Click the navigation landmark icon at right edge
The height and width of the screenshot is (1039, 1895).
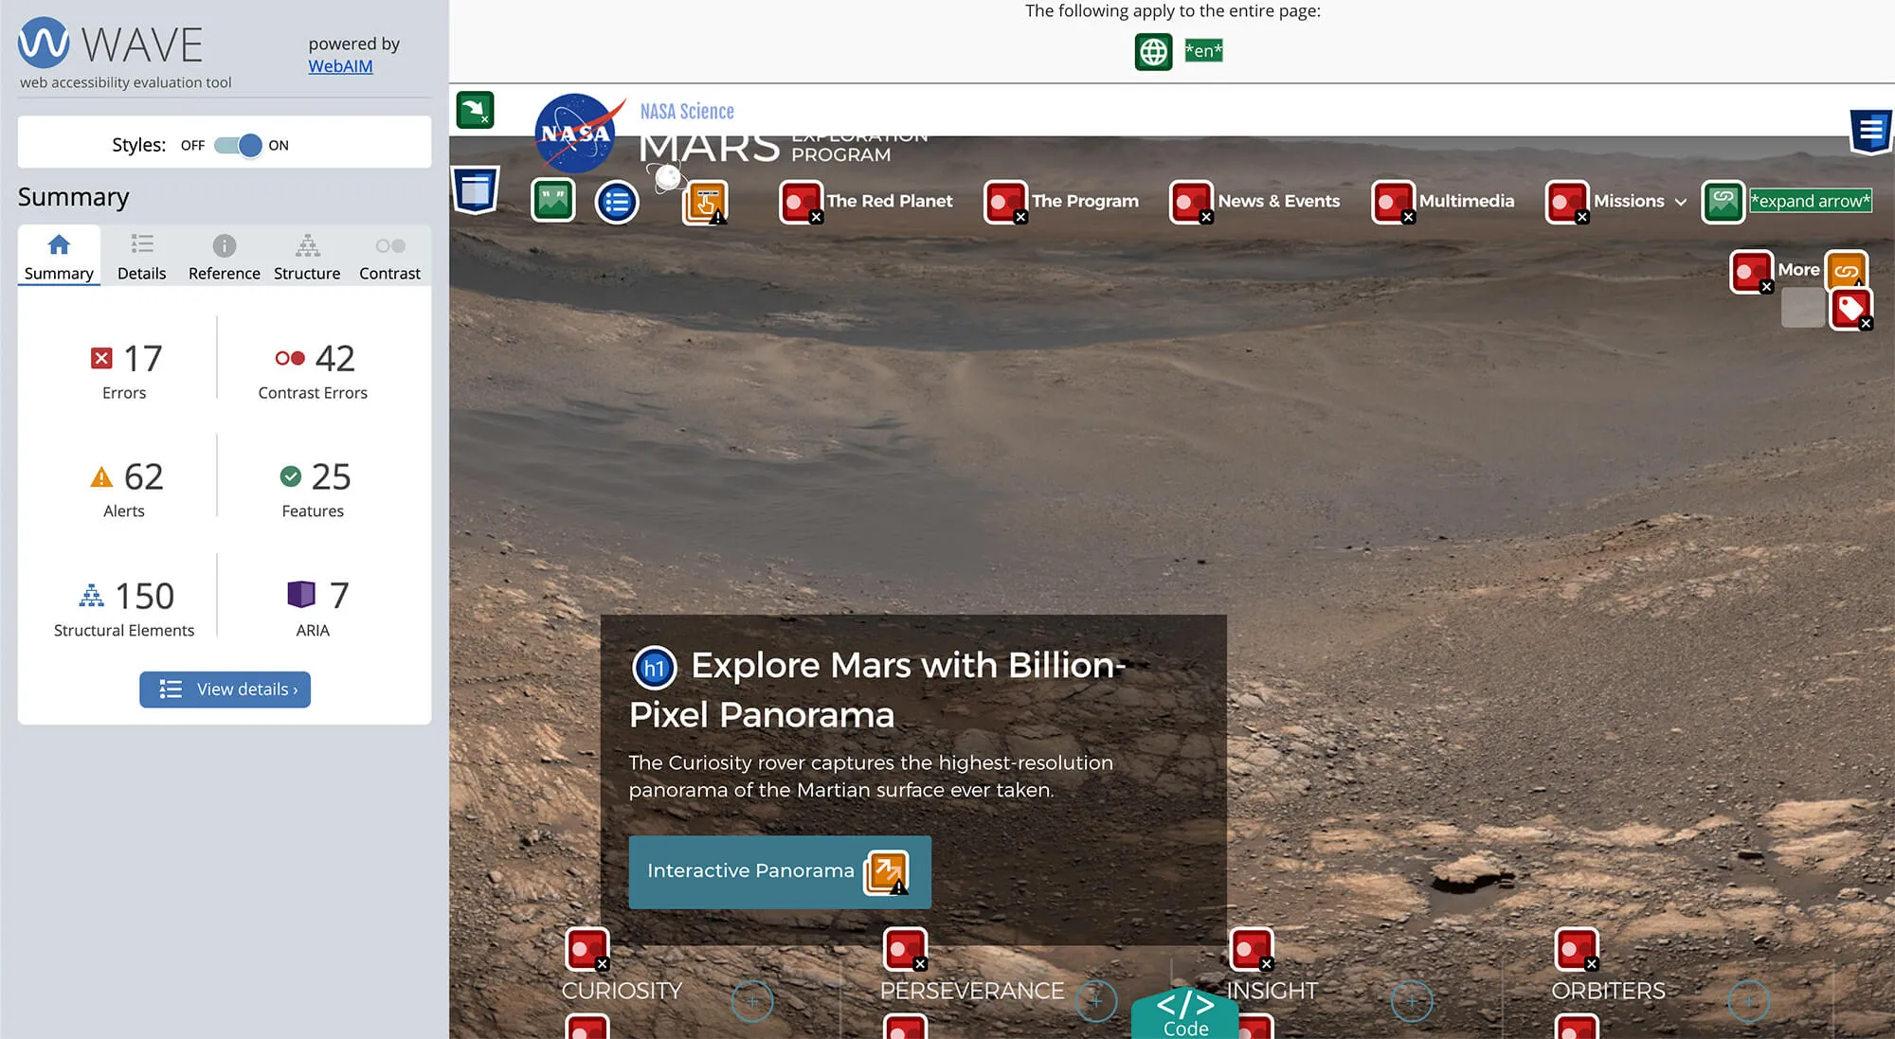tap(1870, 131)
